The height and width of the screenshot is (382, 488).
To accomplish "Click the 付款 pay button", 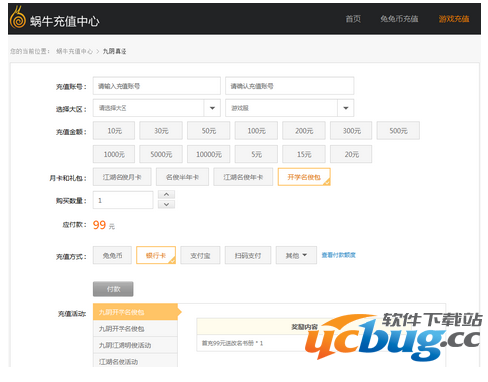I will [x=114, y=289].
